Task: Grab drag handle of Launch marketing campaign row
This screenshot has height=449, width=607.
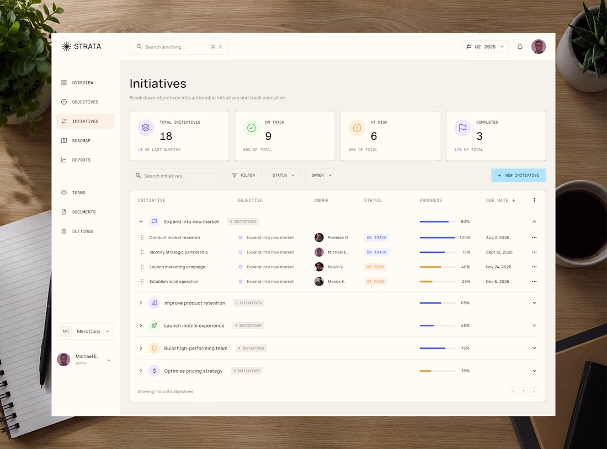Action: [x=142, y=267]
